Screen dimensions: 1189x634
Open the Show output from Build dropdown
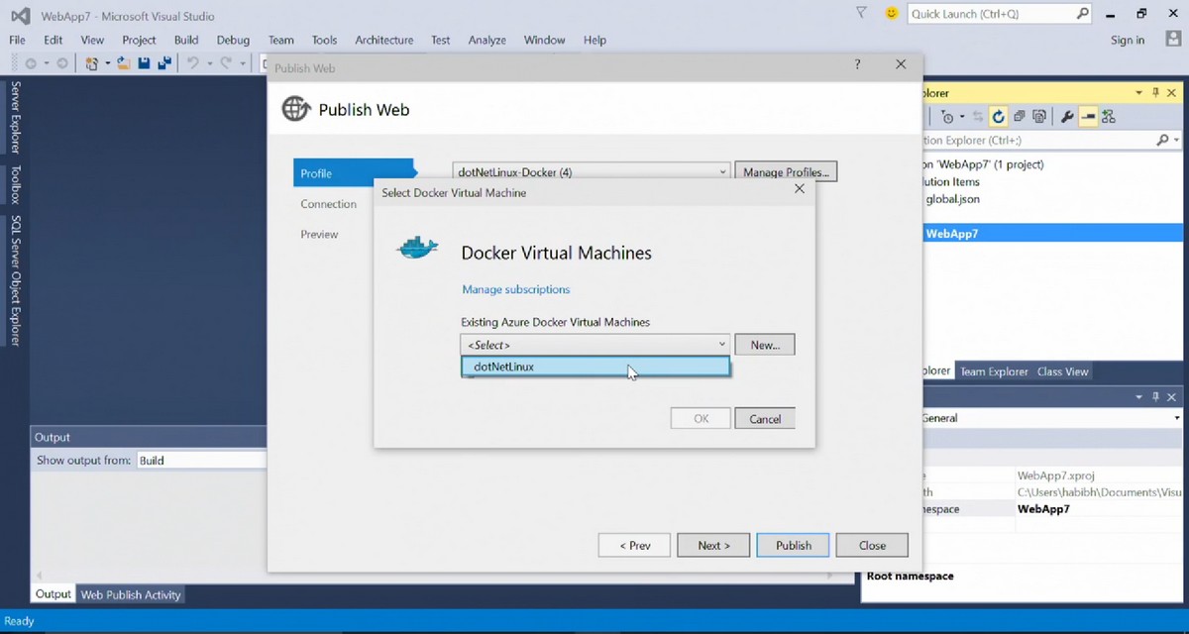(x=201, y=460)
